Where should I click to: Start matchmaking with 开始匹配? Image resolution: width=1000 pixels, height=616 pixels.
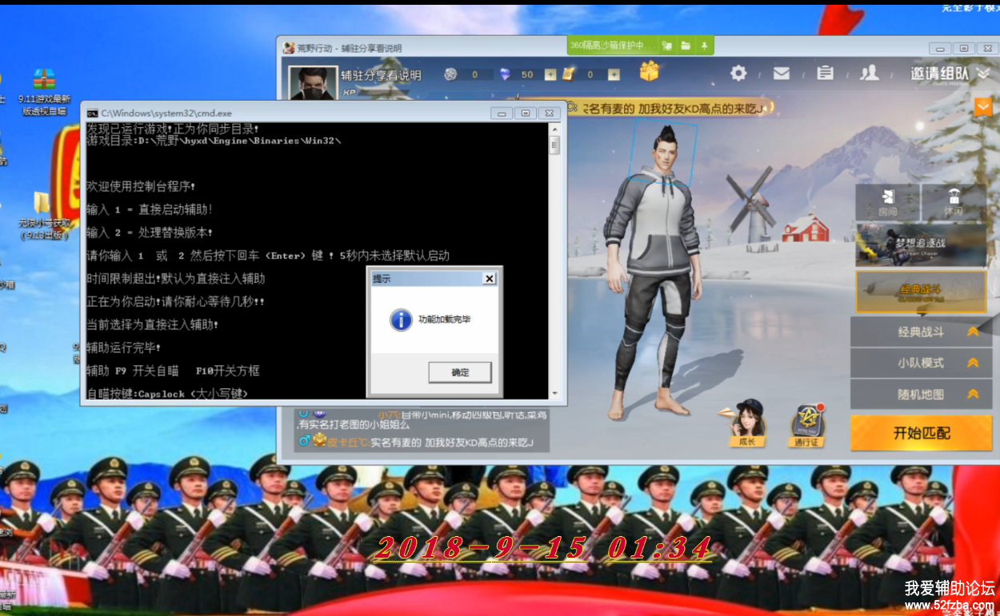922,433
